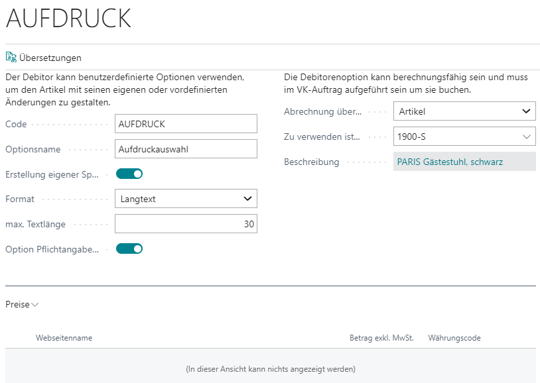
Task: Open the Abrechnung über dropdown showing Artikel
Action: [464, 111]
